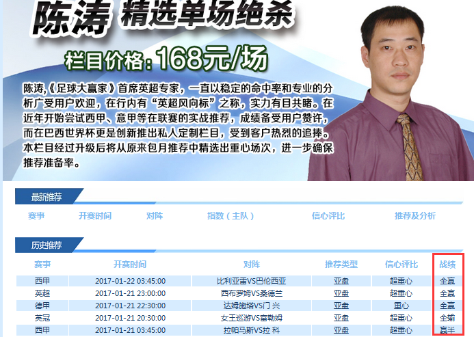
Task: Click 超重心 in the 比利亚雷VS巴伦西亚 row
Action: coord(401,281)
